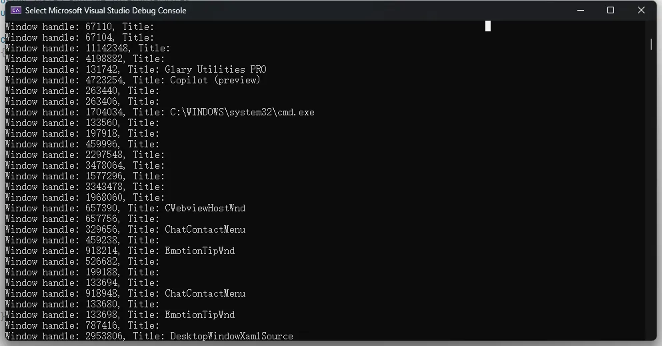Click the console app icon in title bar

pos(16,10)
